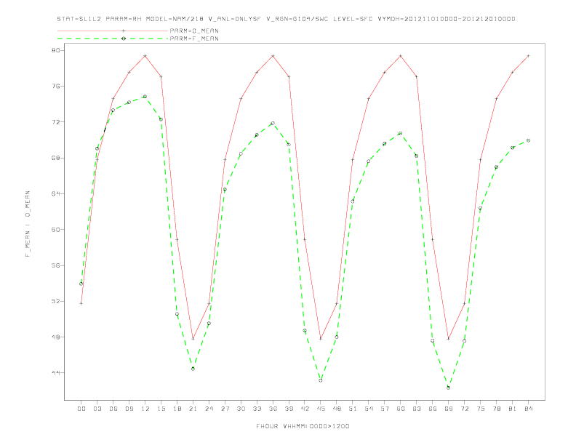This screenshot has width=576, height=445.
Task: Click x-axis tick label 06
Action: (x=113, y=409)
